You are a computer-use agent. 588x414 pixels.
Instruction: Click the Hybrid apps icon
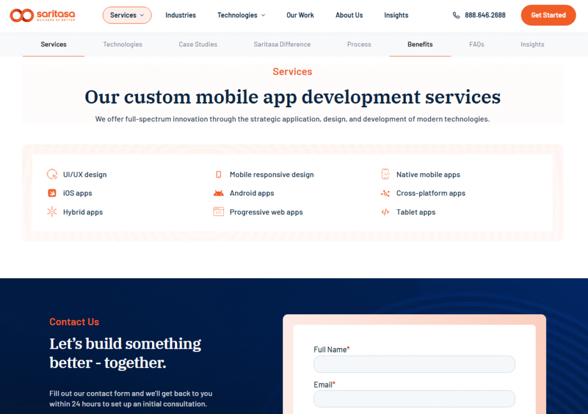pos(52,212)
